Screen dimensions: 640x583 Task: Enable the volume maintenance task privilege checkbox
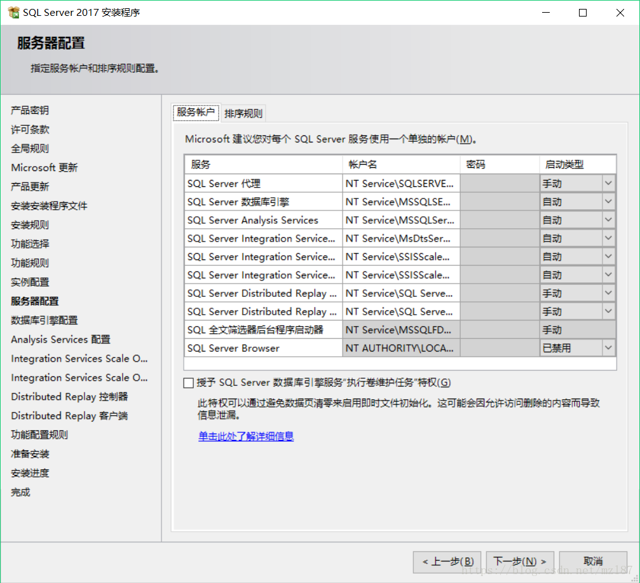[188, 383]
